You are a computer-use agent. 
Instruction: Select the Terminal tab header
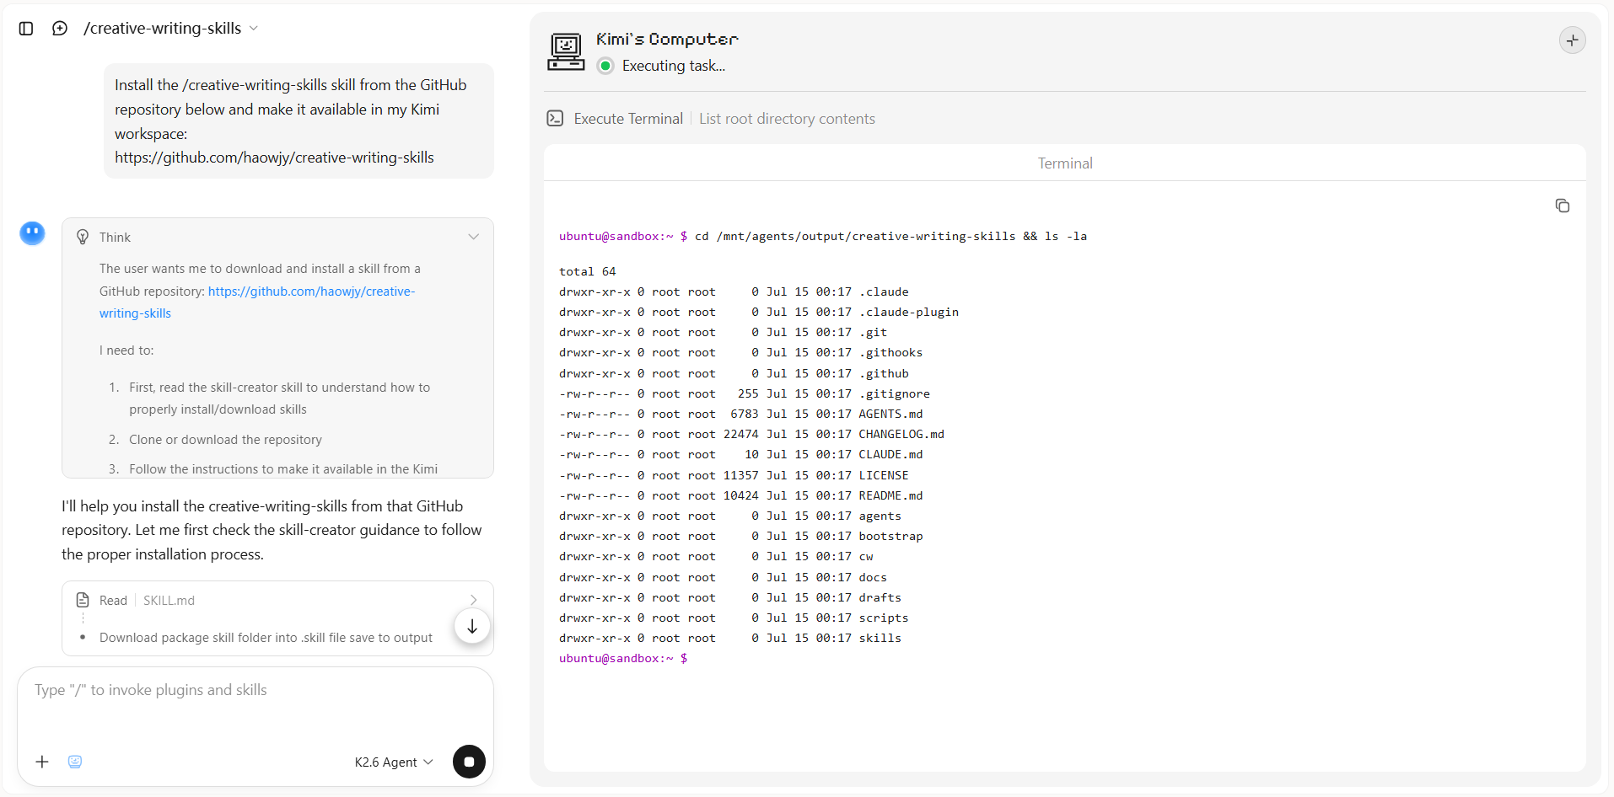click(x=1065, y=163)
